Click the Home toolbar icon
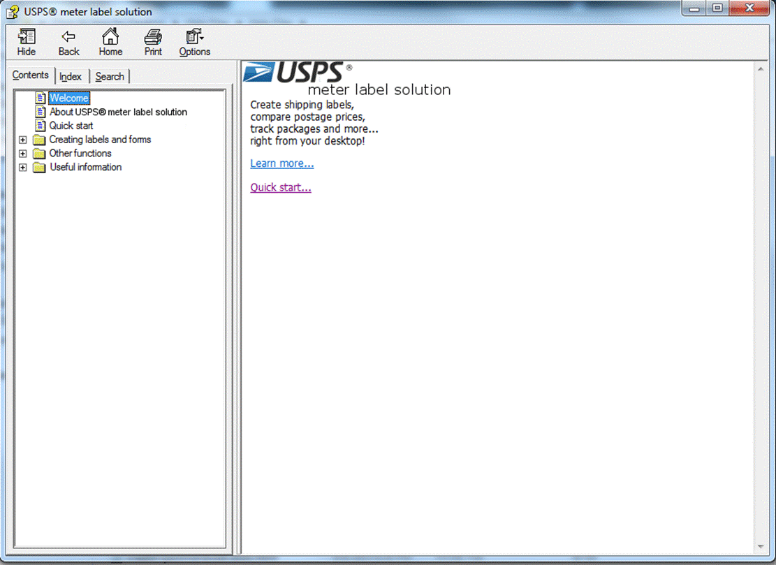Image resolution: width=776 pixels, height=565 pixels. 110,42
